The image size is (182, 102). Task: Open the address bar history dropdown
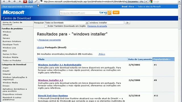[x=146, y=2]
